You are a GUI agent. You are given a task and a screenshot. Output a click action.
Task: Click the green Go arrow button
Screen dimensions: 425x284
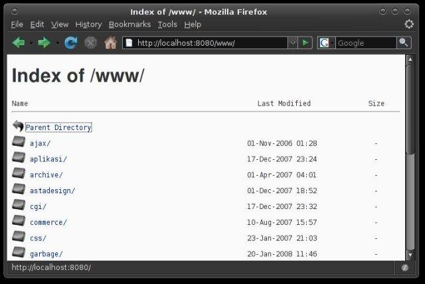click(x=305, y=42)
